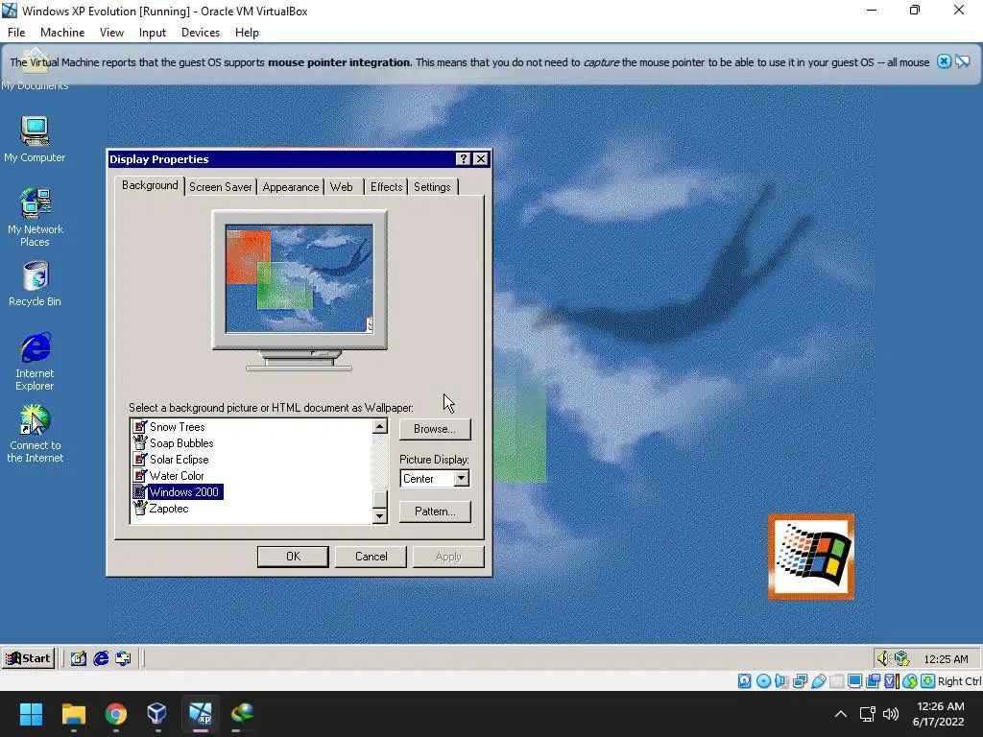Open the VirtualBox View menu
Screen dimensions: 983x737
[111, 33]
